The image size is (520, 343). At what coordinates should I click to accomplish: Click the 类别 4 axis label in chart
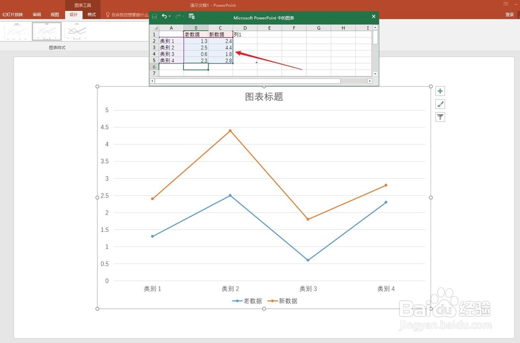[386, 288]
